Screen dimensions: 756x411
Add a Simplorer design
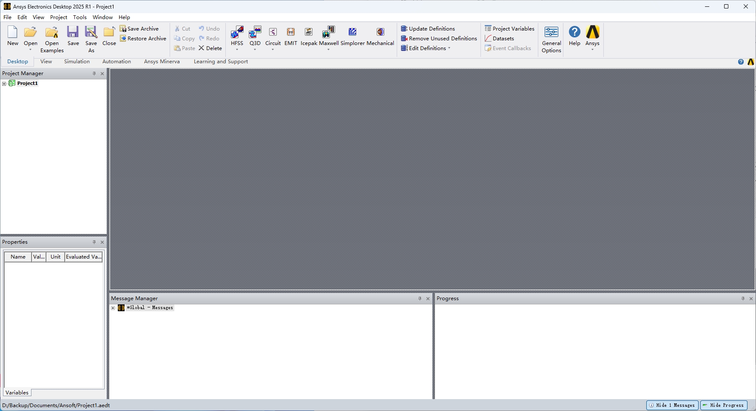click(x=352, y=33)
